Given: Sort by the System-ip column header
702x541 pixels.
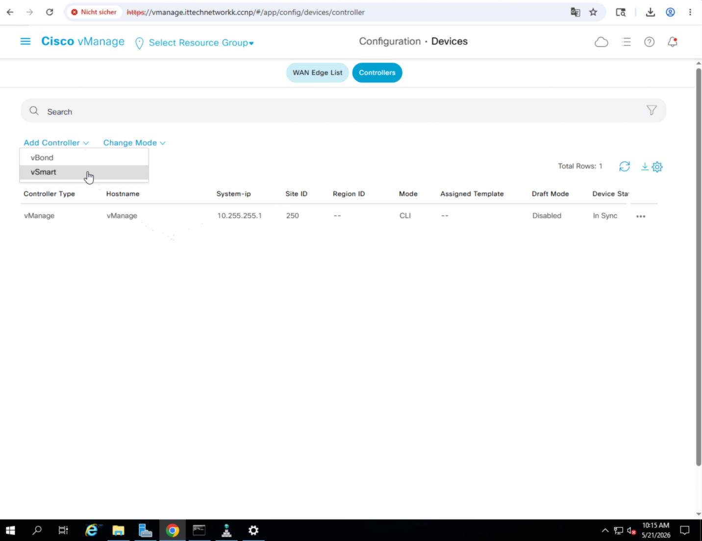Looking at the screenshot, I should pos(233,194).
